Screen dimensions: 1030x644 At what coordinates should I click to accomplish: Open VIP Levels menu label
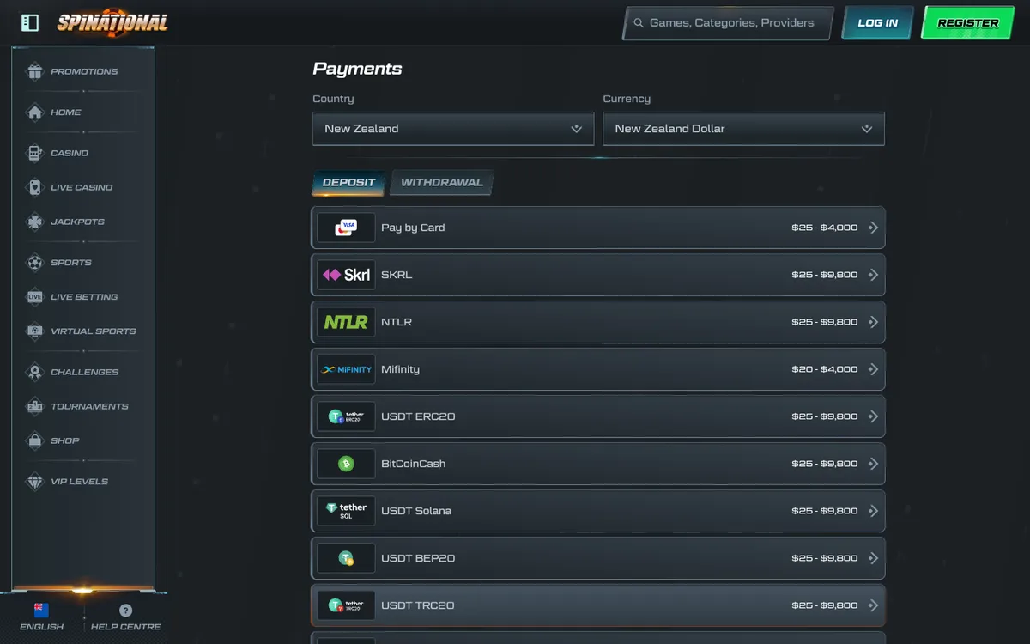click(79, 482)
